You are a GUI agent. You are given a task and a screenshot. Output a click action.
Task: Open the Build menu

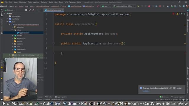[x=51, y=2]
